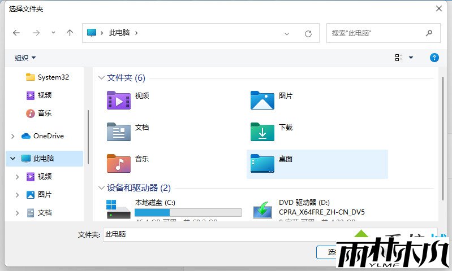The image size is (452, 271).
Task: Expand OneDrive in the navigation tree
Action: tap(13, 136)
